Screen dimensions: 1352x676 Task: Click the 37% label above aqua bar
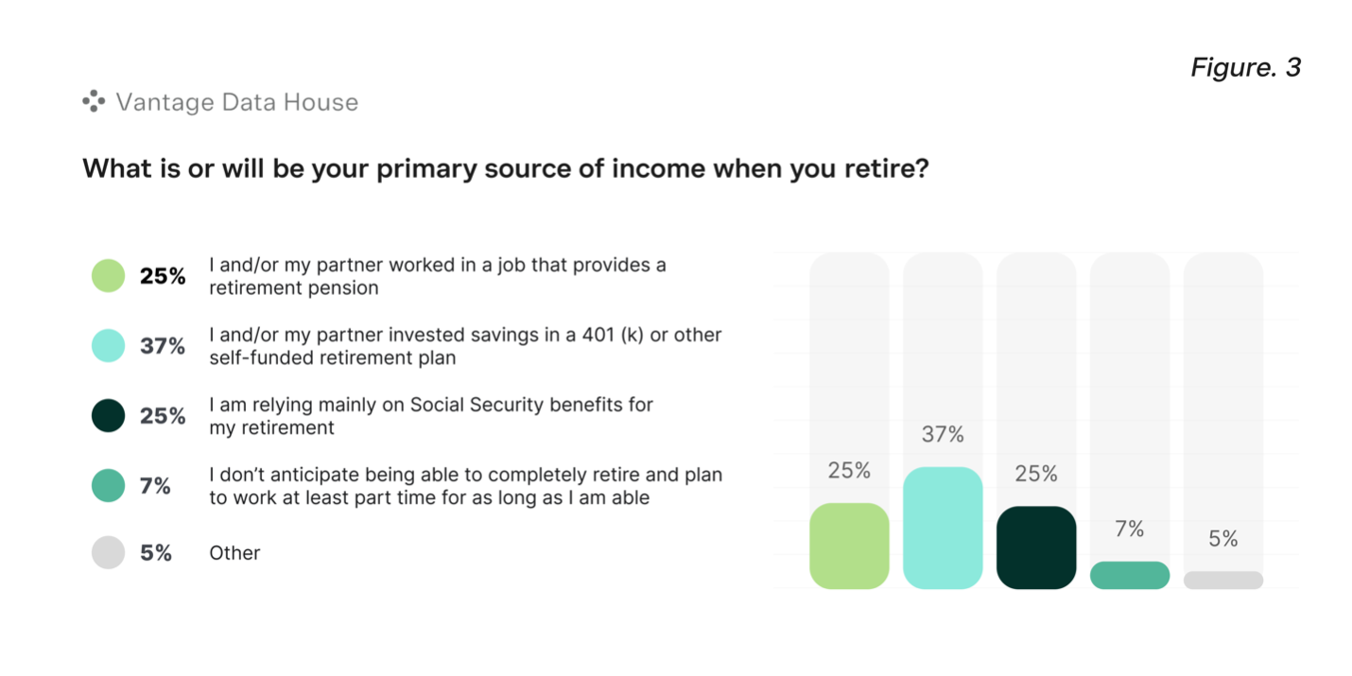(x=943, y=435)
